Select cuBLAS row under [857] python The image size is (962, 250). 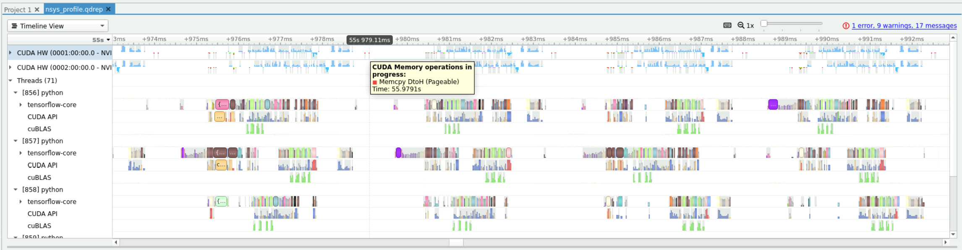click(39, 178)
